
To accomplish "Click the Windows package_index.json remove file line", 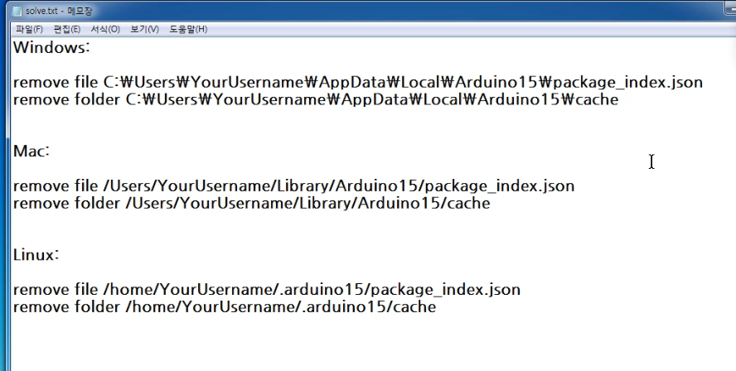I will [x=358, y=83].
